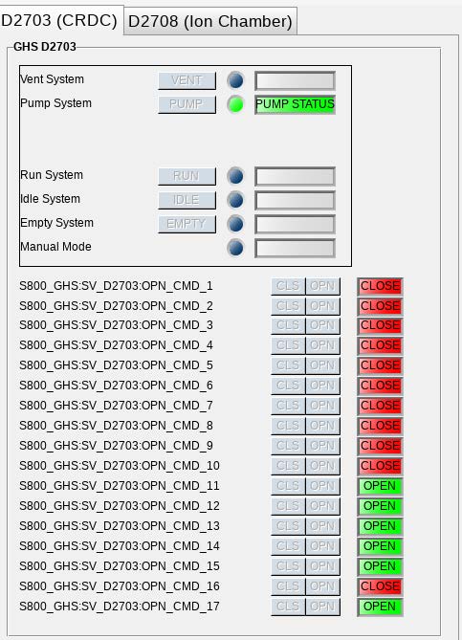Switch to the D2708 (Ion Chamber) tab
Viewport: 462px width, 640px height.
(210, 21)
